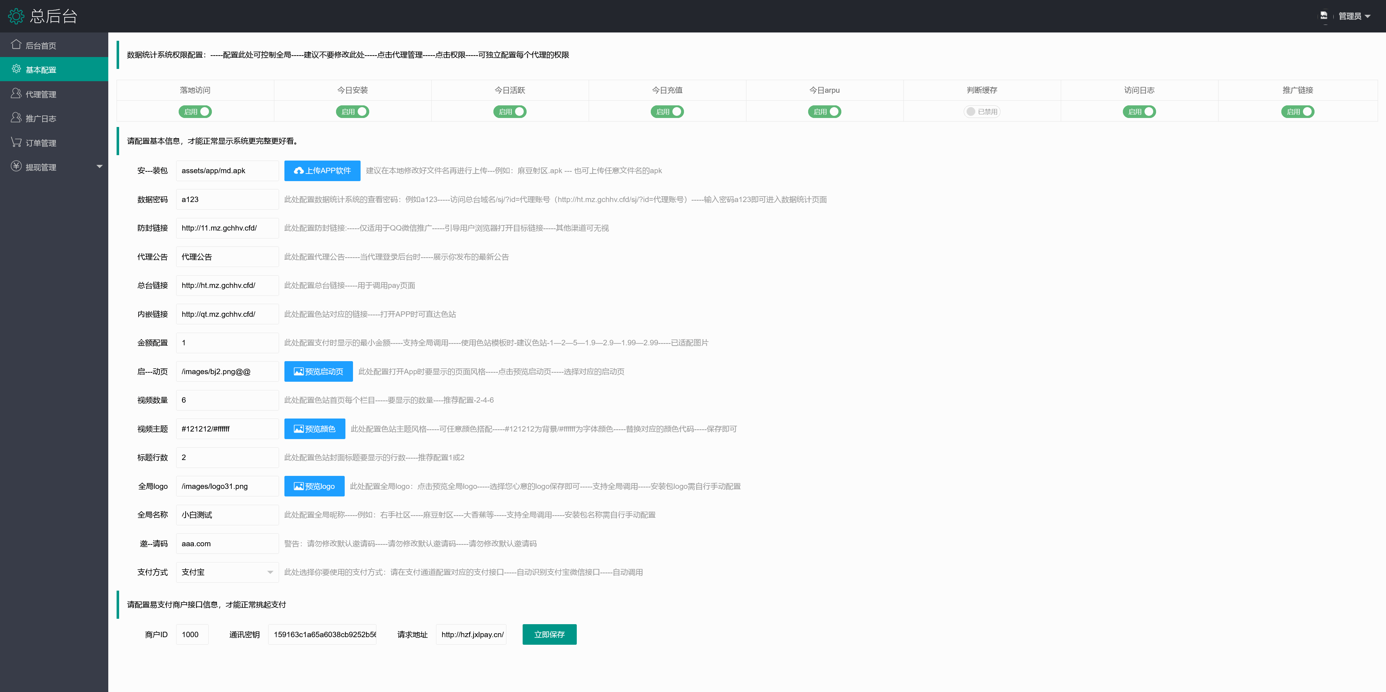Click the avatar icon beside 管理员
The width and height of the screenshot is (1386, 692).
point(1324,16)
